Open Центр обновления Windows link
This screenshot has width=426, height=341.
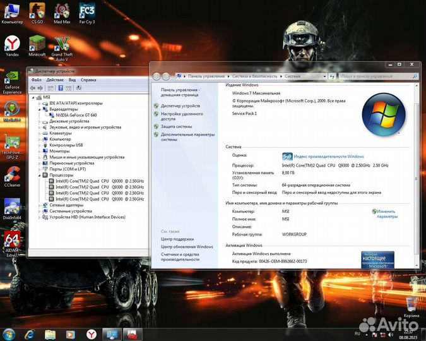pos(187,247)
